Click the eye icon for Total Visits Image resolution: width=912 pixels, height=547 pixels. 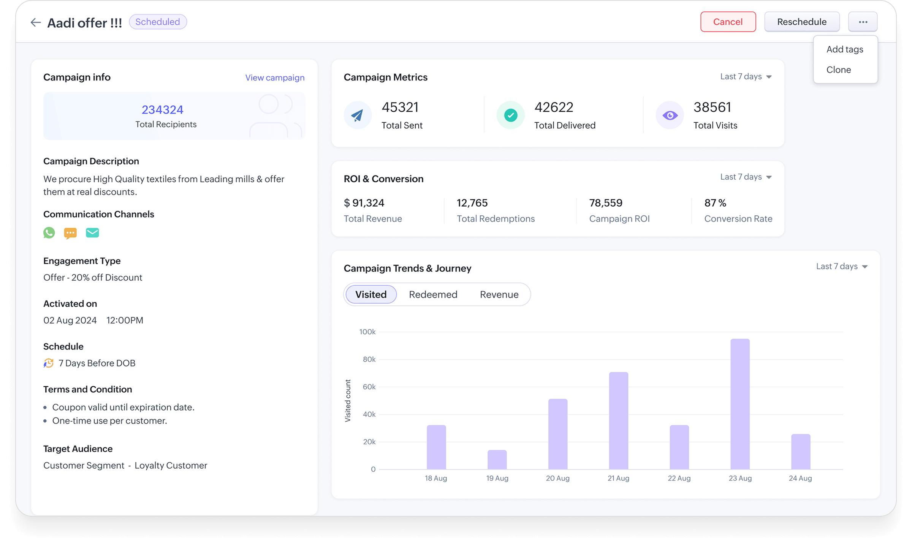click(x=670, y=115)
